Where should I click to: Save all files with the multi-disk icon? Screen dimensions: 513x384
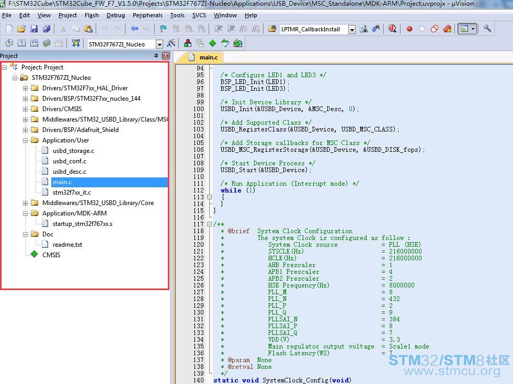47,29
